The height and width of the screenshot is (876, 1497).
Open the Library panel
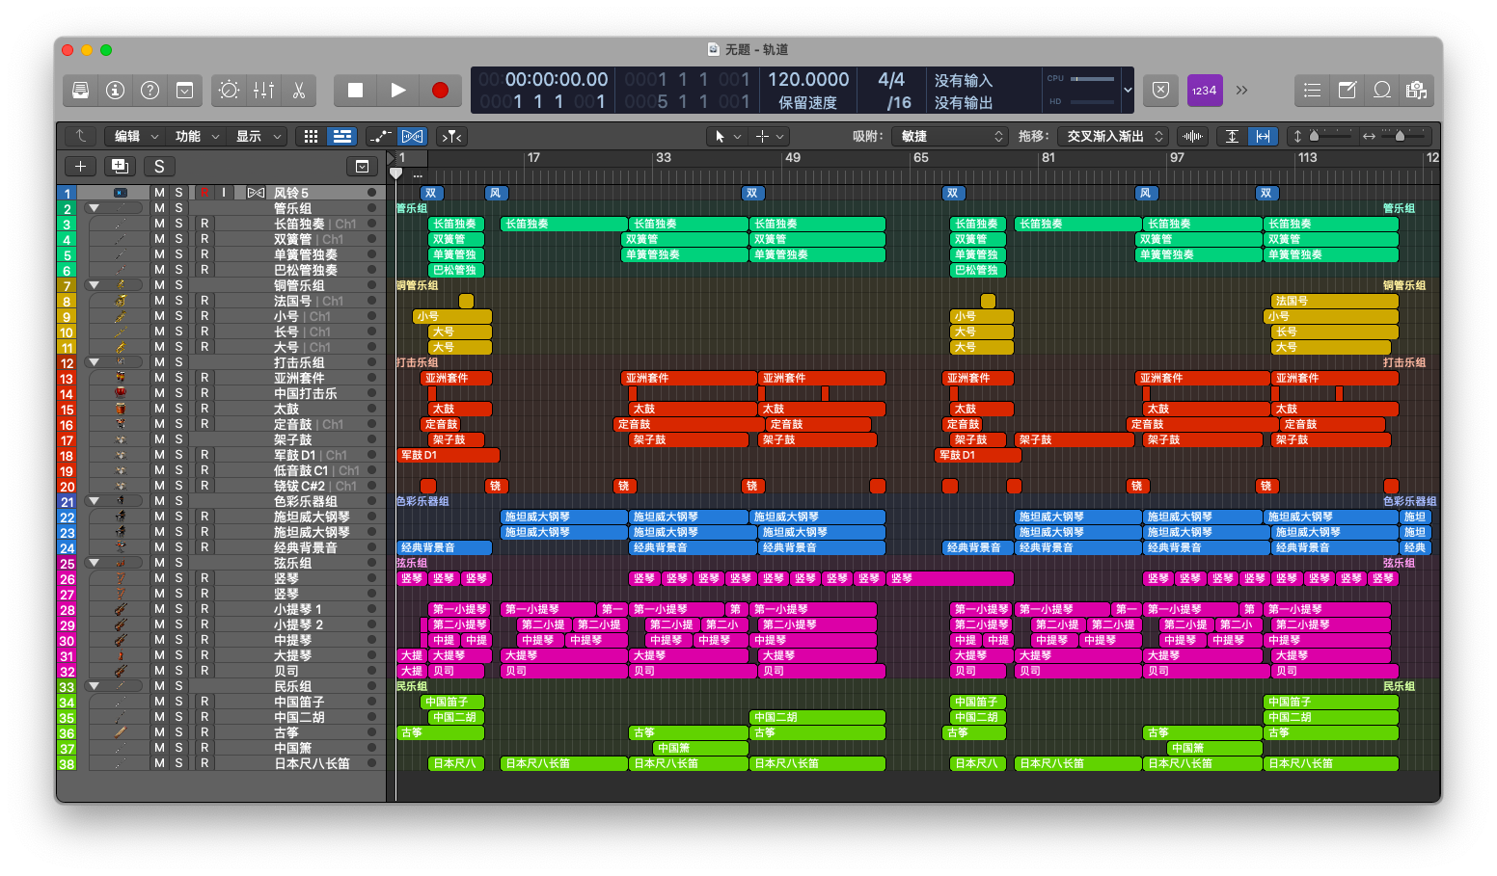[81, 90]
